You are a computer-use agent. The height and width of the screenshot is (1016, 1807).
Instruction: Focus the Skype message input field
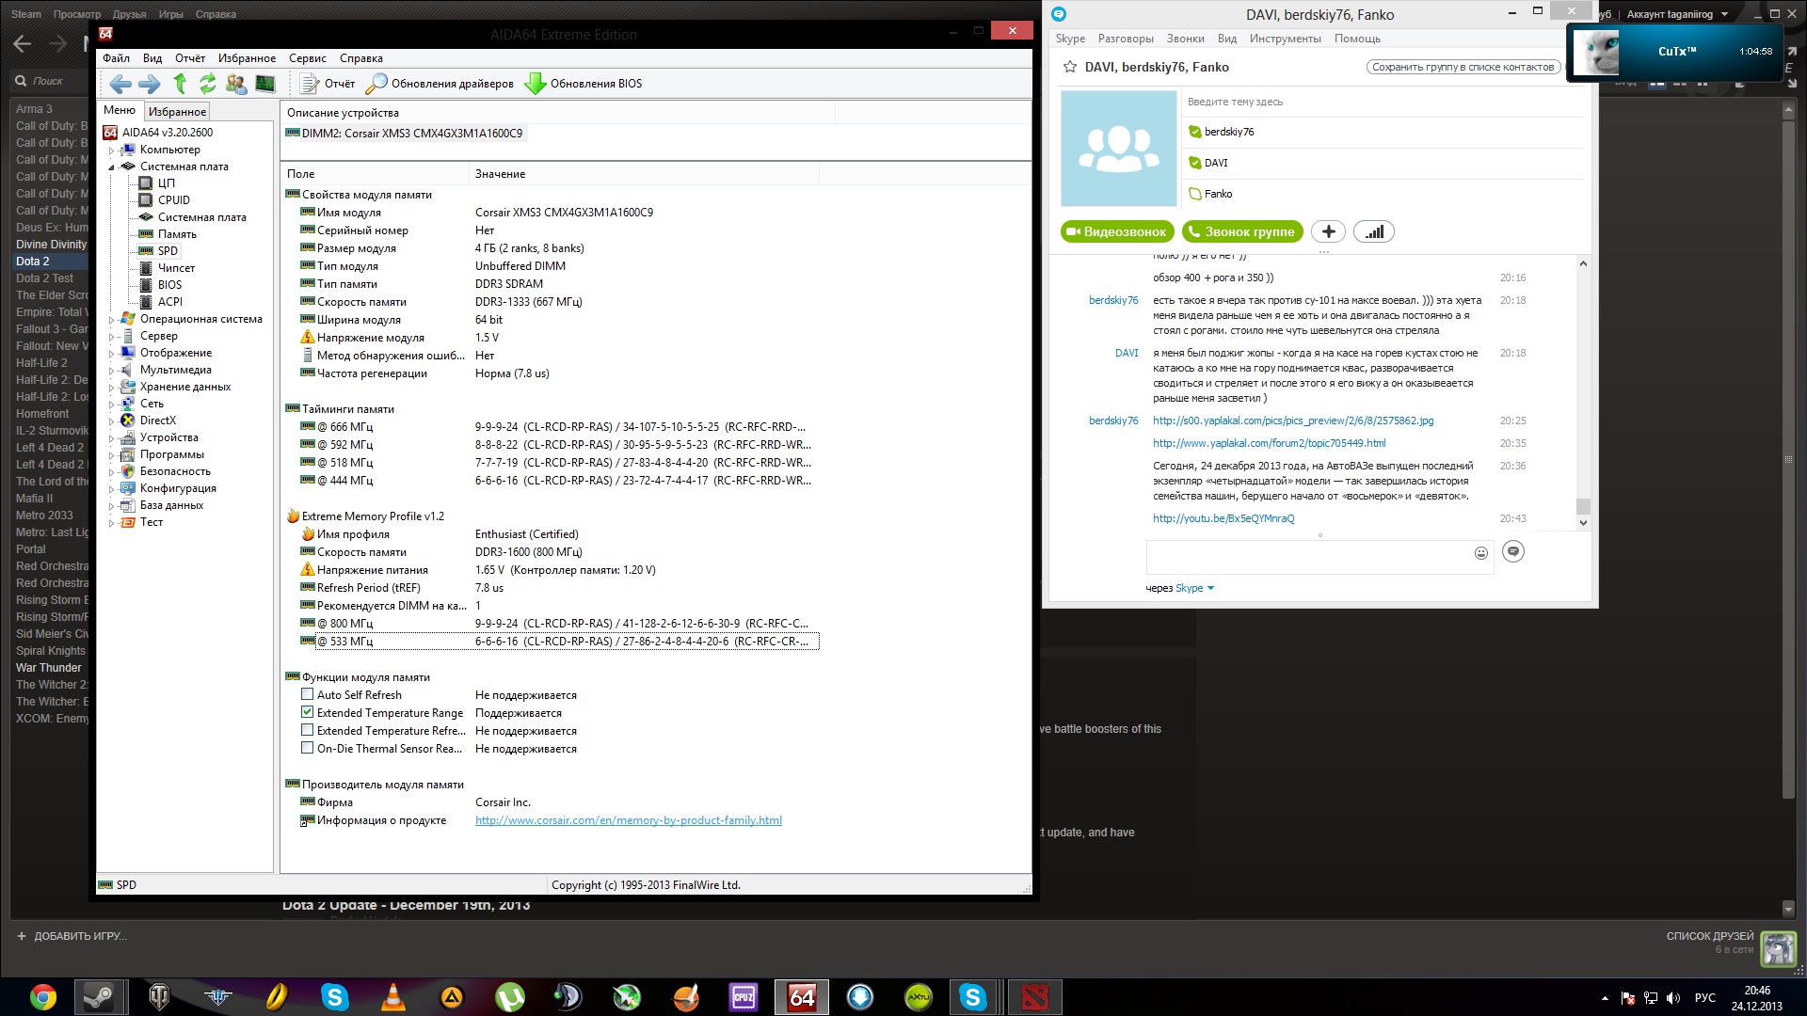pyautogui.click(x=1308, y=556)
